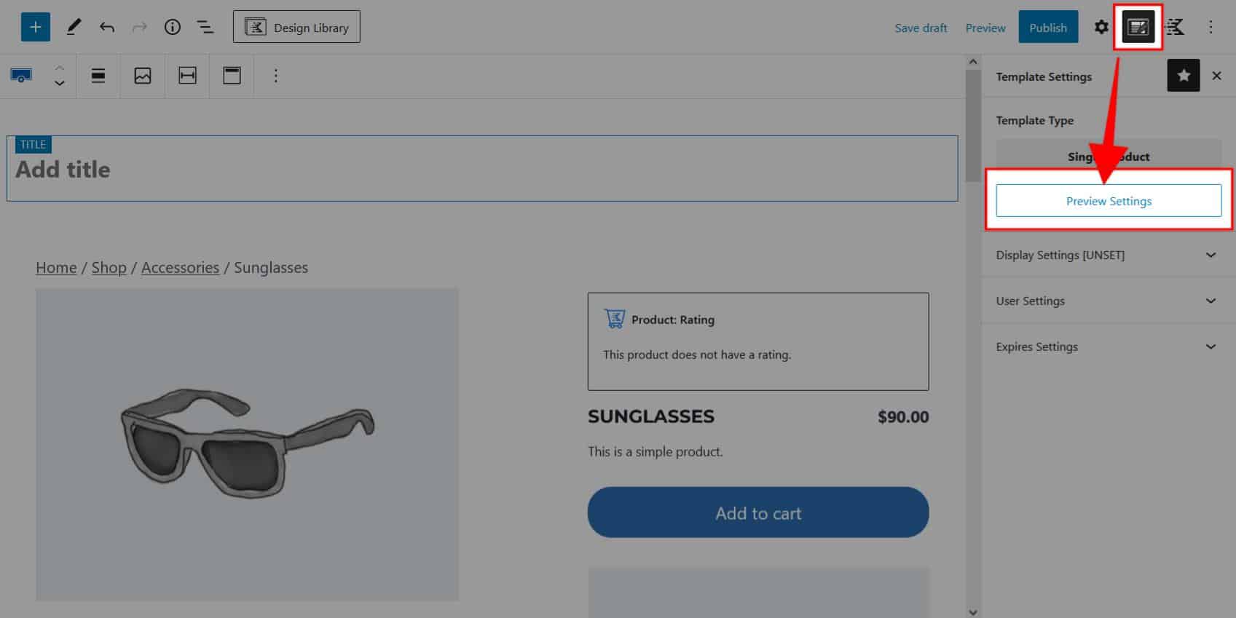Expand Display Settings [UNSET] section
Image resolution: width=1236 pixels, height=618 pixels.
(x=1211, y=255)
